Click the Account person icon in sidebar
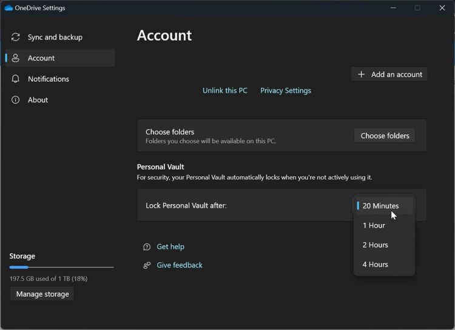 16,58
